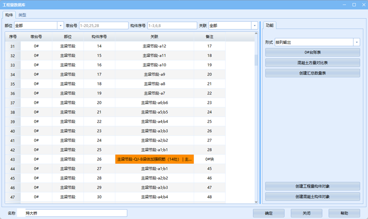Image resolution: width=368 pixels, height=219 pixels.
Task: Select the 功能 tab in right panel
Action: [x=269, y=25]
